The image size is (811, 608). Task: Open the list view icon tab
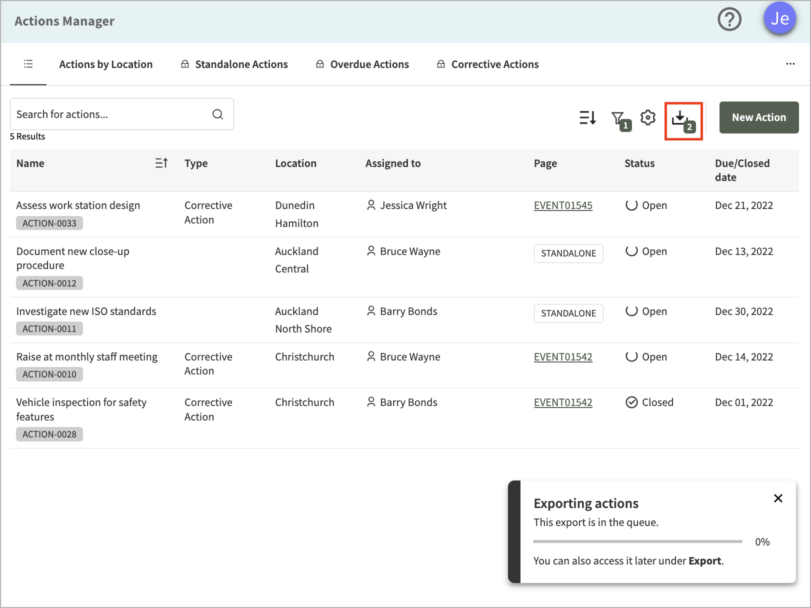point(28,64)
